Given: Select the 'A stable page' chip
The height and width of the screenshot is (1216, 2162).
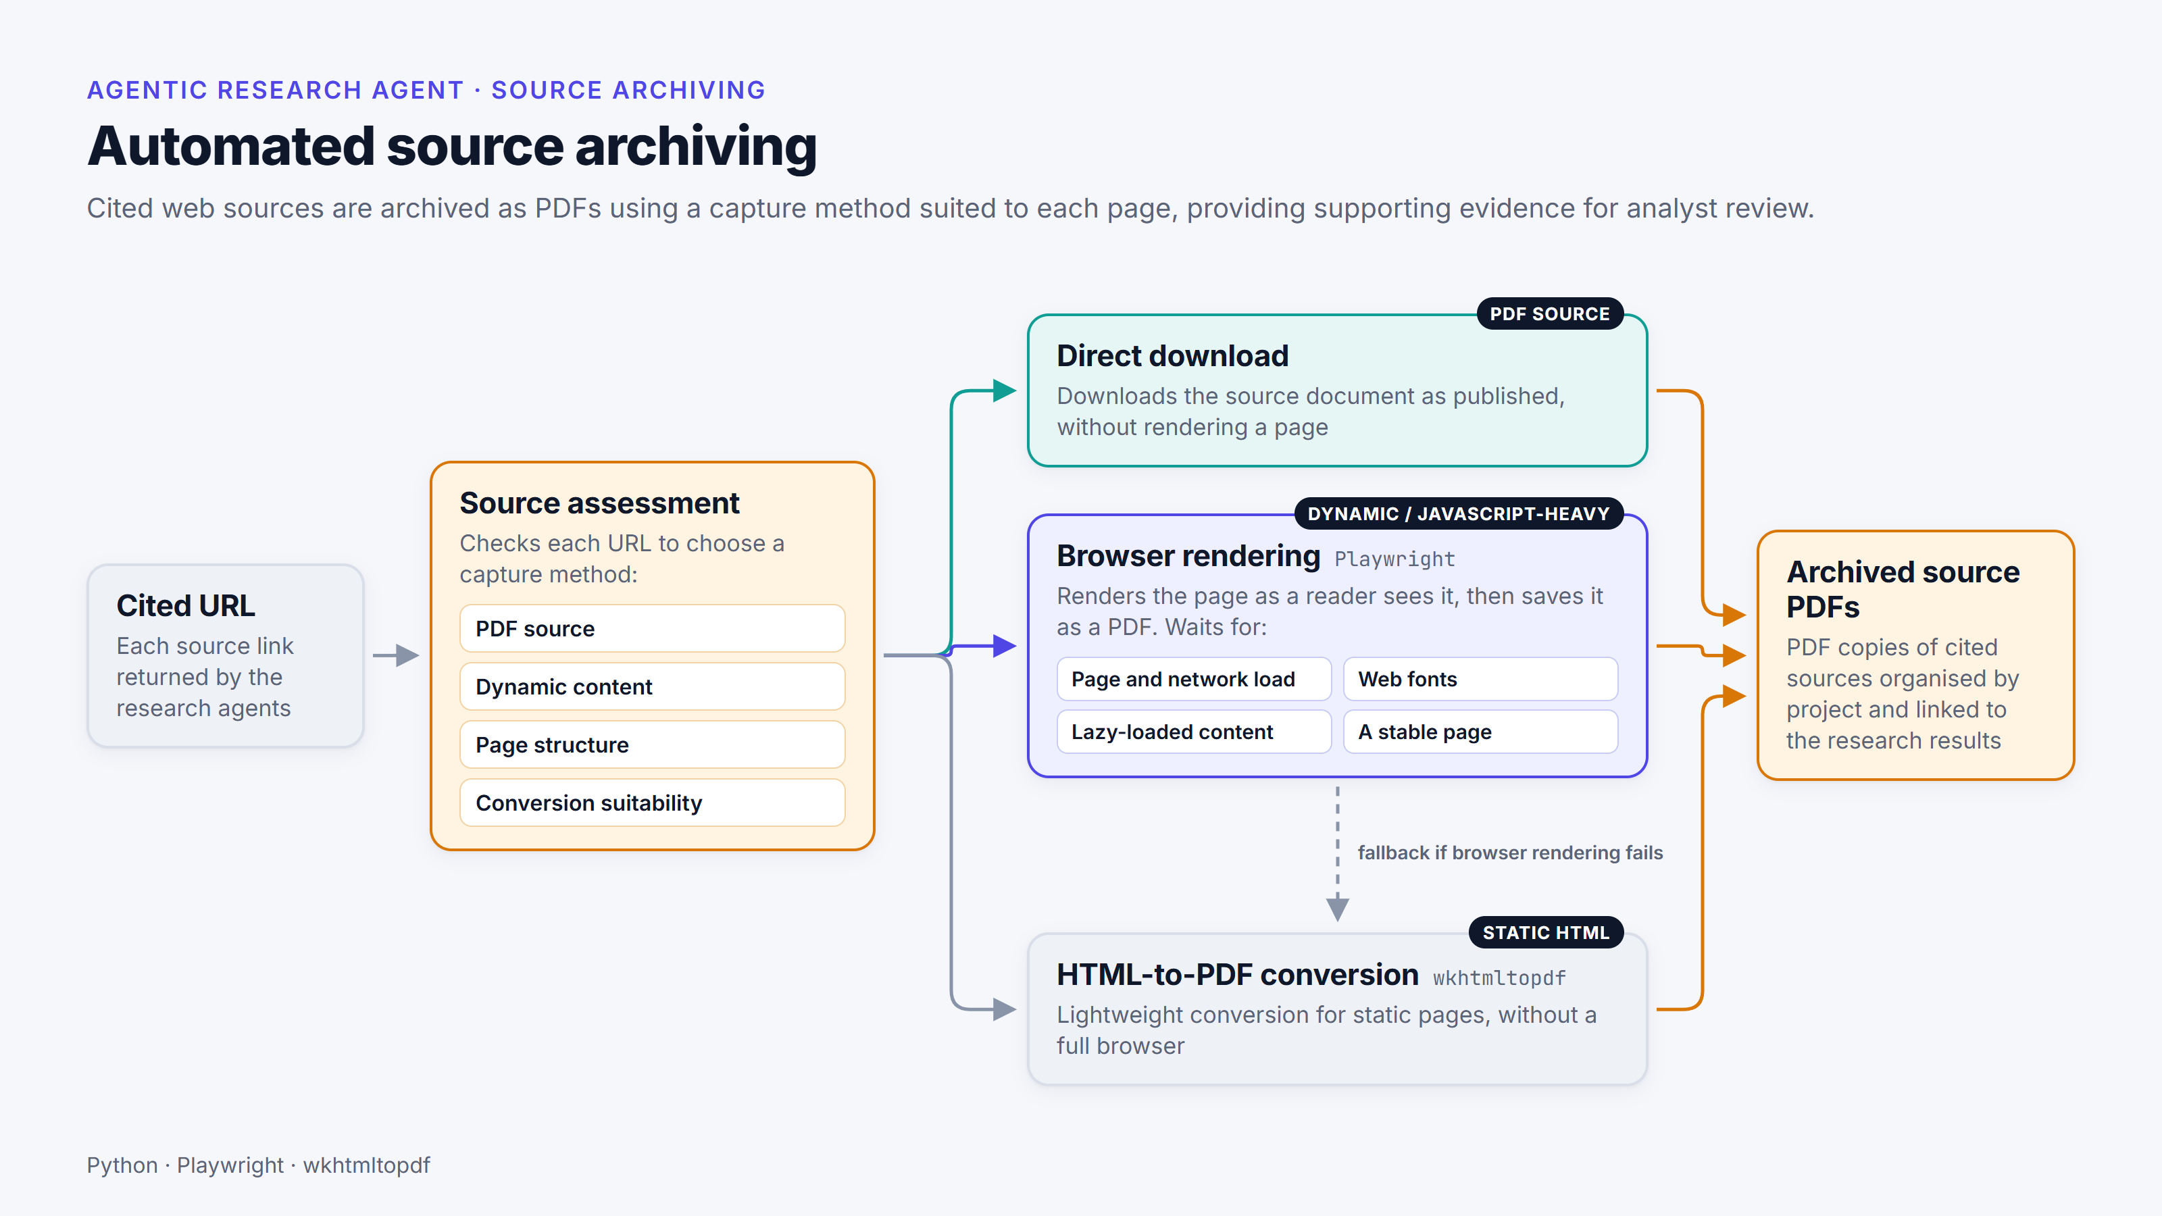Looking at the screenshot, I should click(x=1480, y=732).
